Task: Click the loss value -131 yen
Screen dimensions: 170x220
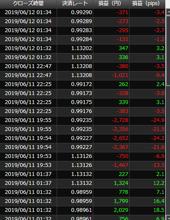Action: (x=122, y=39)
